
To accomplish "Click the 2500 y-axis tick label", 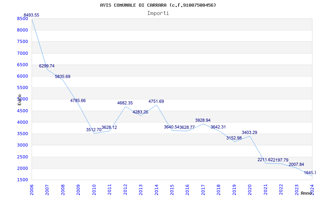I will pyautogui.click(x=23, y=157).
